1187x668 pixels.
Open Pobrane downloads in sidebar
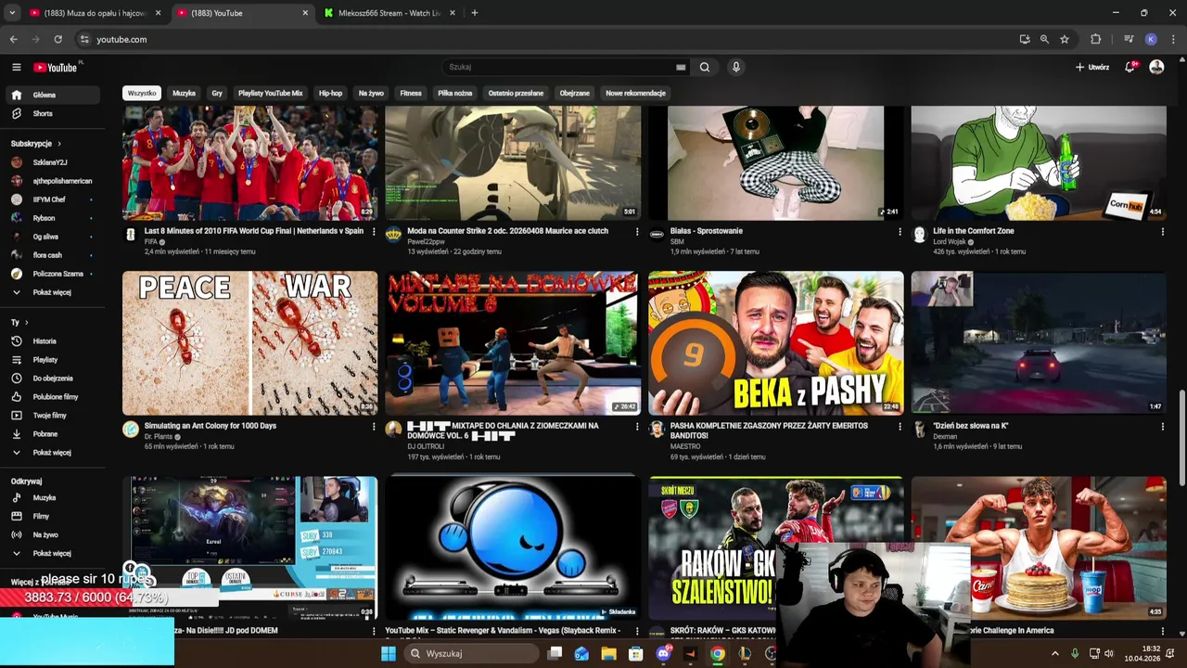pyautogui.click(x=54, y=434)
